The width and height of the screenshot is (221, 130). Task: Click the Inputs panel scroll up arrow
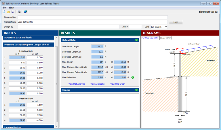pos(56,38)
